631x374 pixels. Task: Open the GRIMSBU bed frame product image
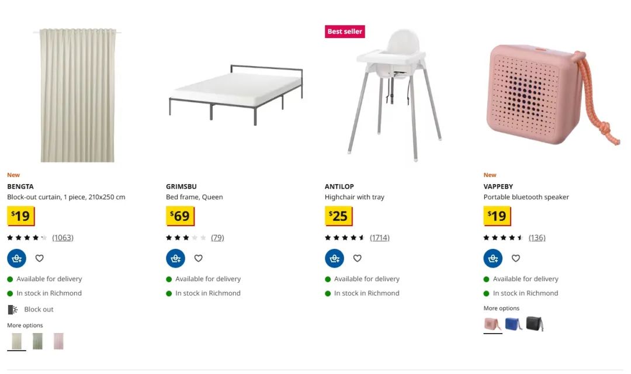[x=236, y=95]
